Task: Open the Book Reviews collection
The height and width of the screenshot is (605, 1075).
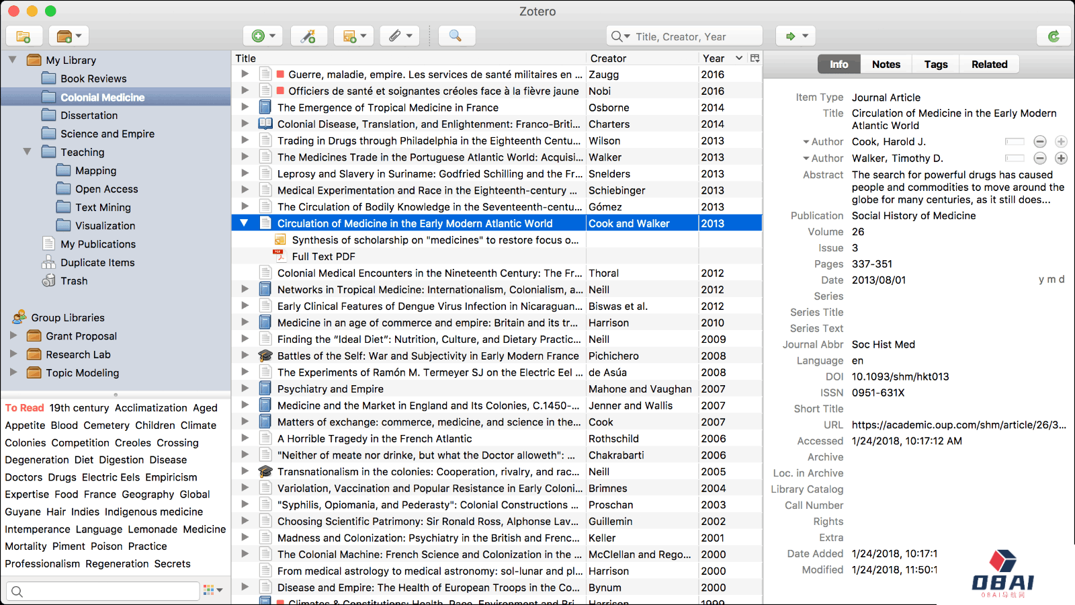Action: pyautogui.click(x=93, y=79)
